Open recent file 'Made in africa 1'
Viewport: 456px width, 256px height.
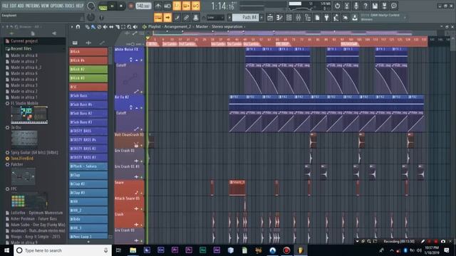coord(24,97)
